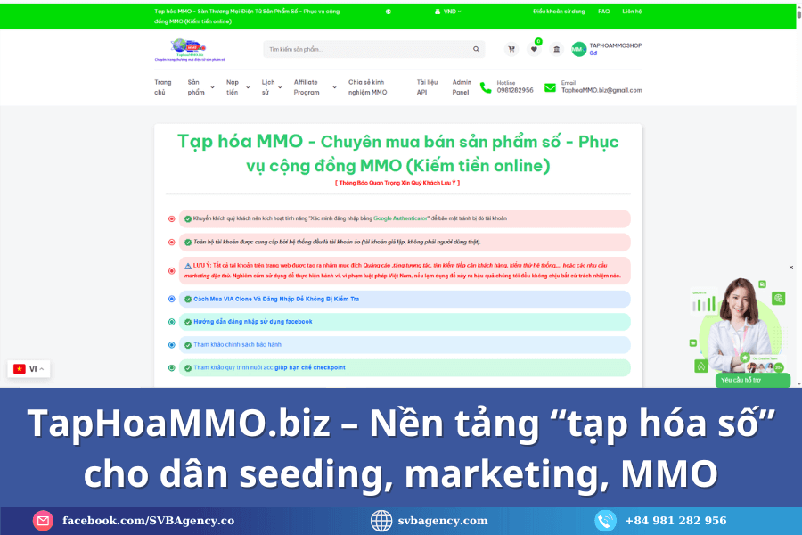Click the bank deposit icon in the header
This screenshot has width=802, height=535.
click(556, 49)
